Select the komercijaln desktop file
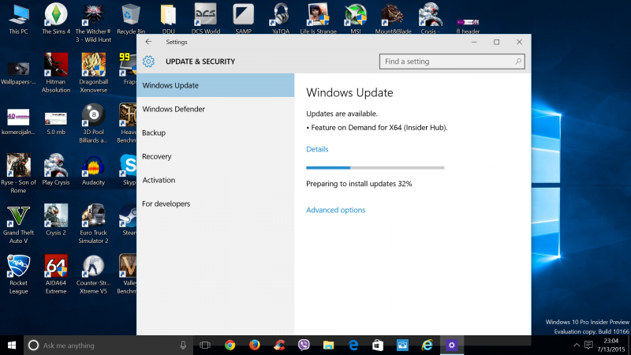 click(18, 121)
